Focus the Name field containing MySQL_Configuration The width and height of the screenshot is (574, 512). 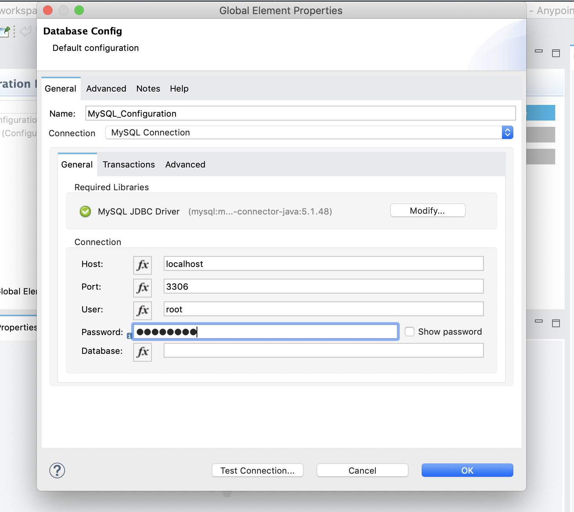coord(300,114)
